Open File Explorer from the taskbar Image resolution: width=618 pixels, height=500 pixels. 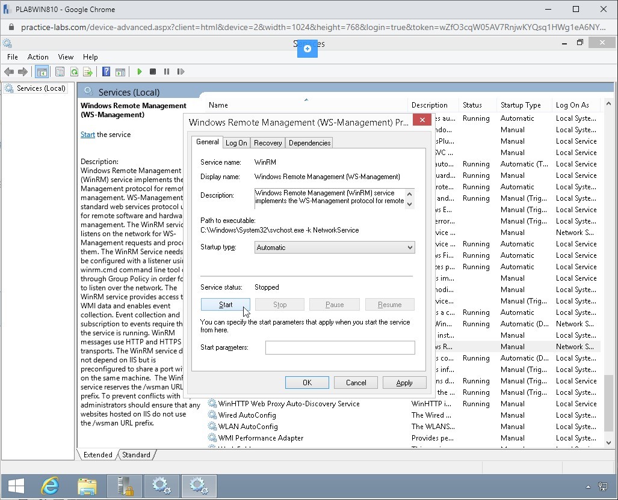(87, 487)
